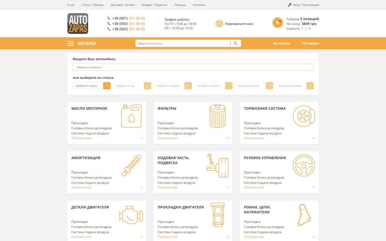The height and width of the screenshot is (241, 386).
Task: Open the motor oil canister icon
Action: (x=131, y=116)
